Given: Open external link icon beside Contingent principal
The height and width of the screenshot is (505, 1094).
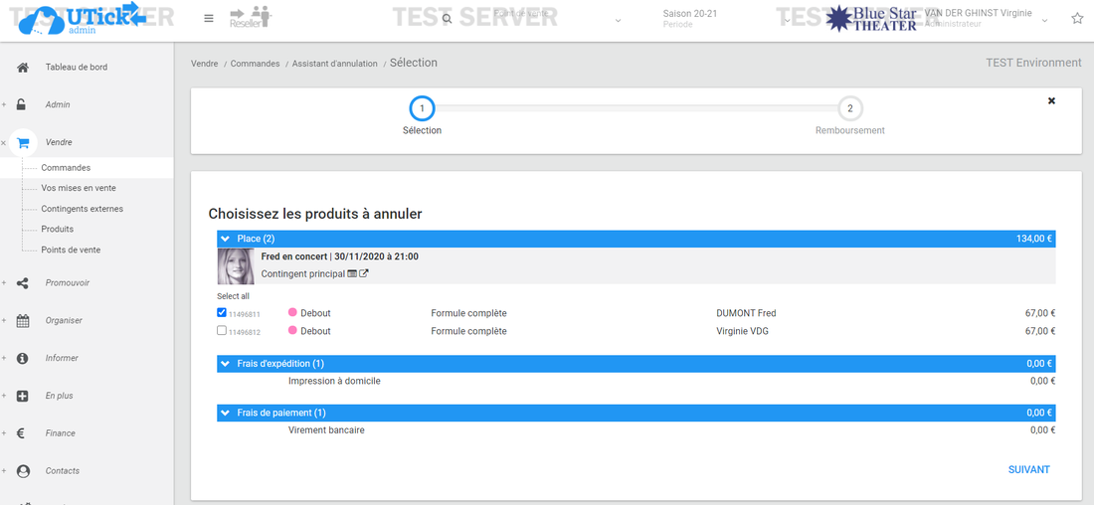Looking at the screenshot, I should pyautogui.click(x=364, y=273).
